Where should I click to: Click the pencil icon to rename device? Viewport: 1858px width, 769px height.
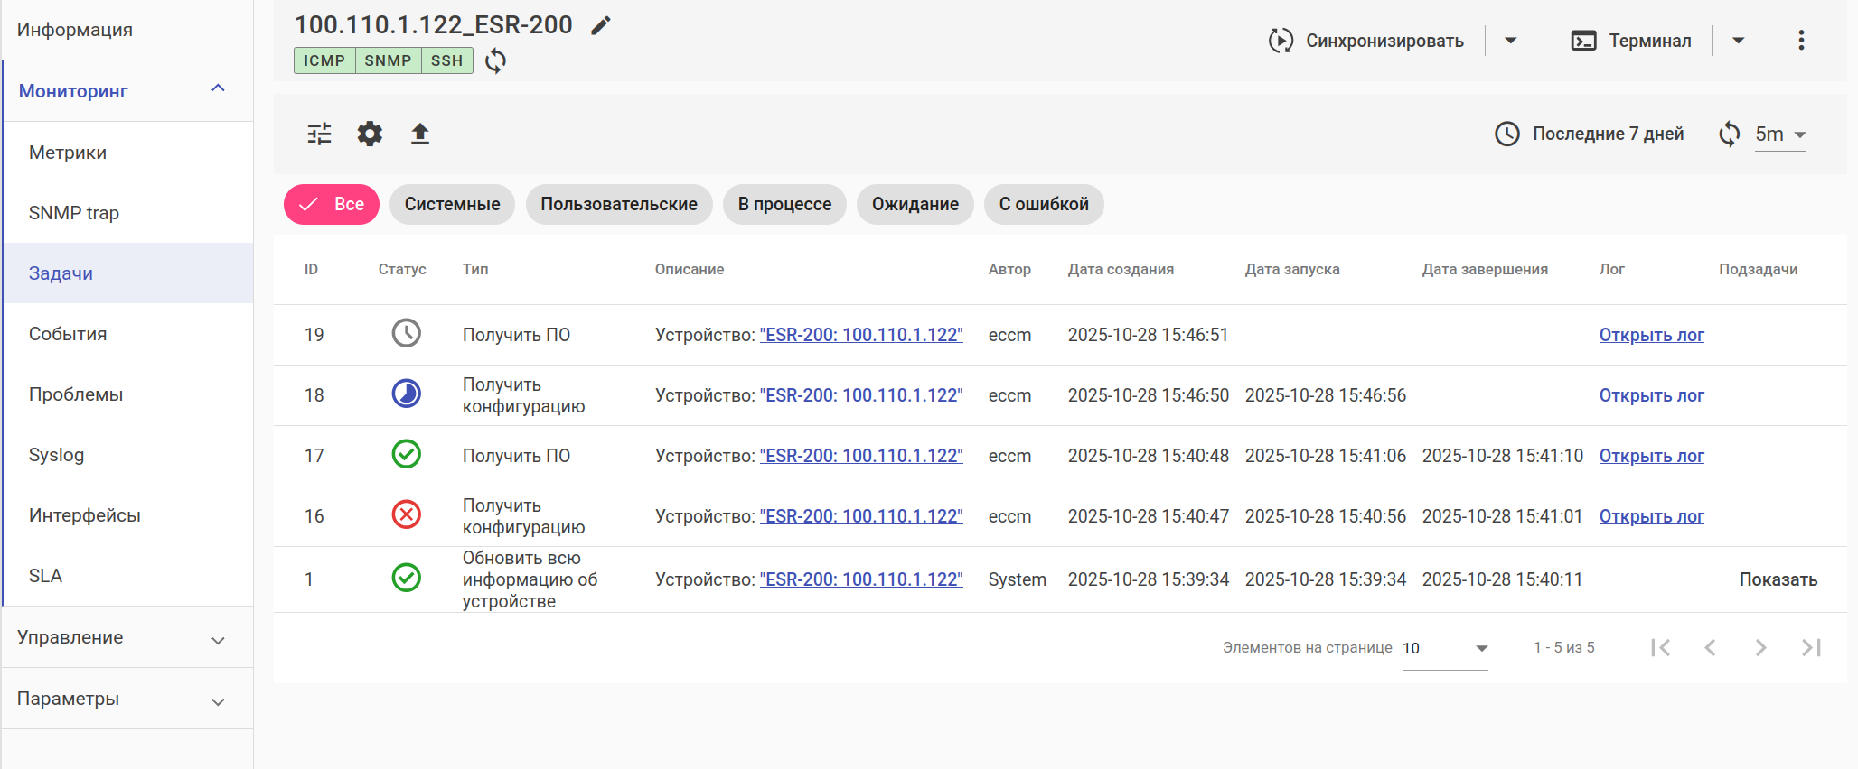point(601,25)
